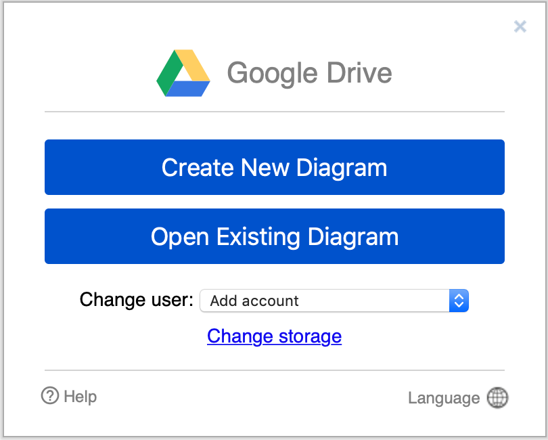Image resolution: width=548 pixels, height=440 pixels.
Task: Click the Google Drive title text
Action: (310, 72)
